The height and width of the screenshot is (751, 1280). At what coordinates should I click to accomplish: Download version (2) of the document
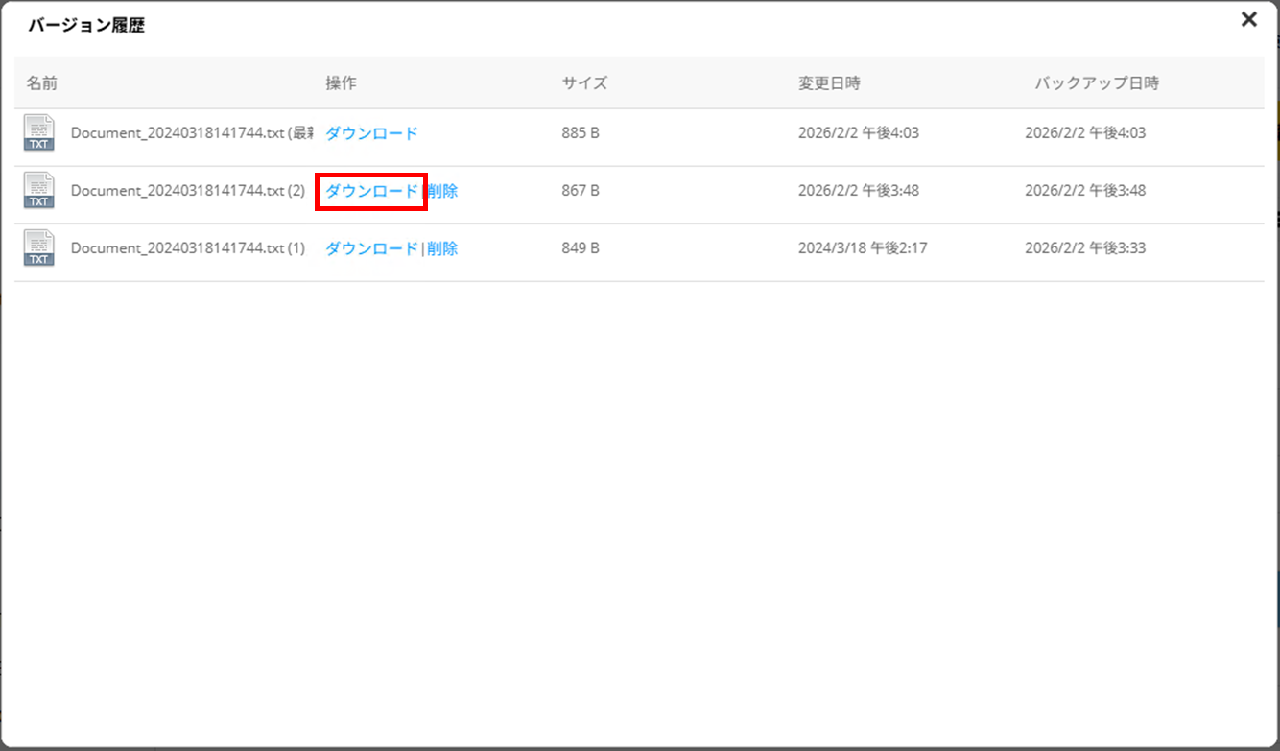(371, 191)
